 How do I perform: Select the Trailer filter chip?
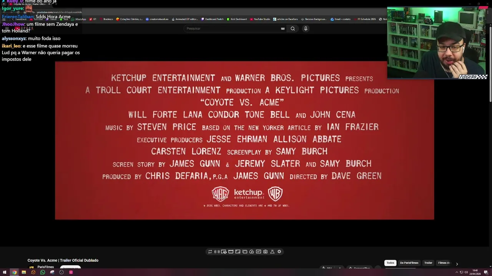428,263
